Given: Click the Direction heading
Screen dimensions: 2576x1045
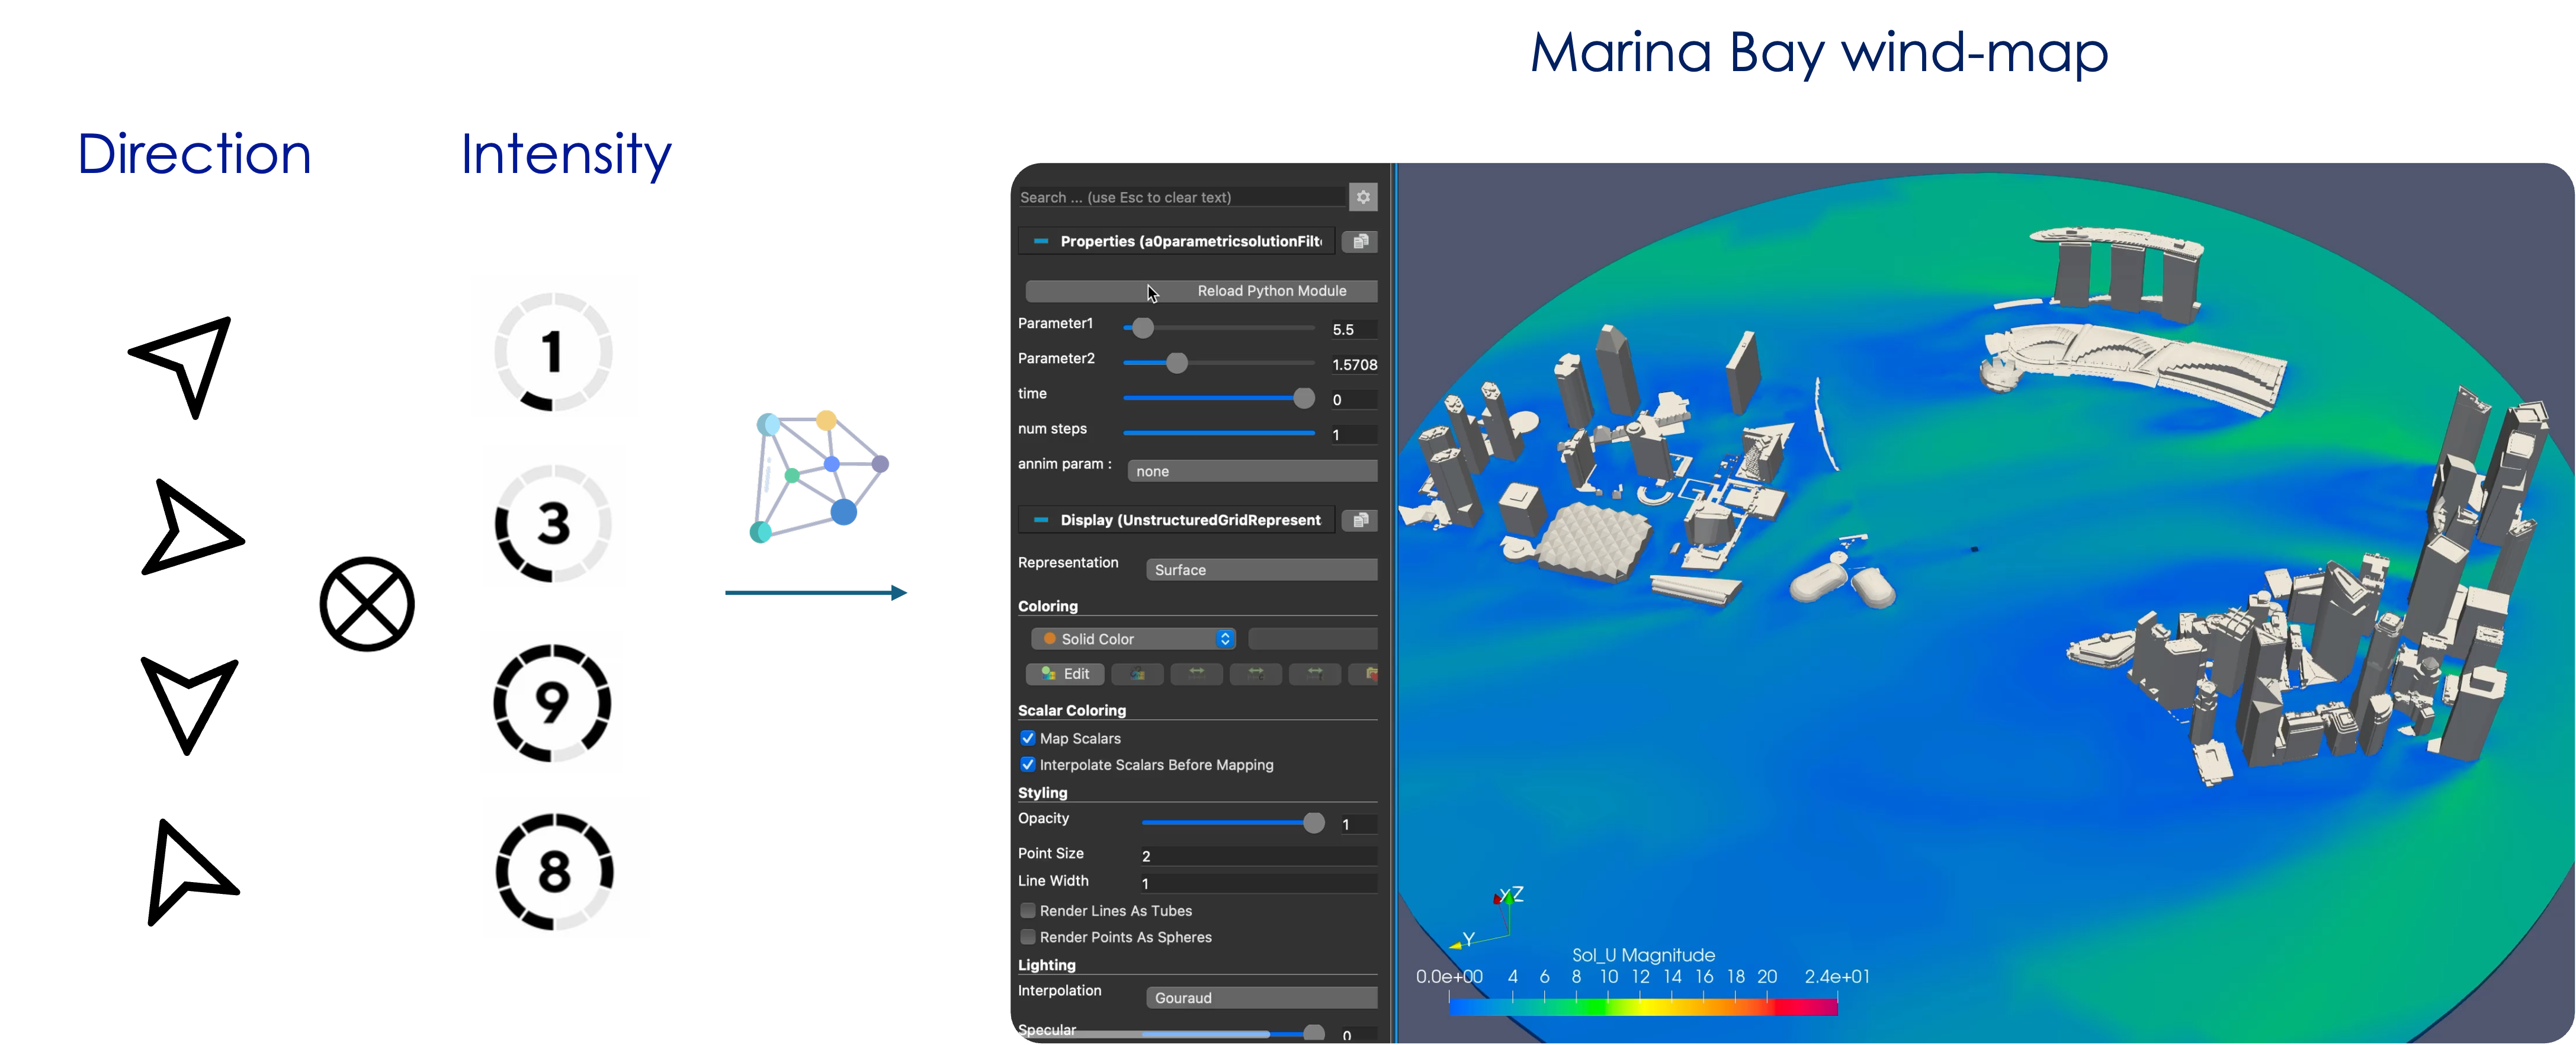Looking at the screenshot, I should pyautogui.click(x=194, y=154).
